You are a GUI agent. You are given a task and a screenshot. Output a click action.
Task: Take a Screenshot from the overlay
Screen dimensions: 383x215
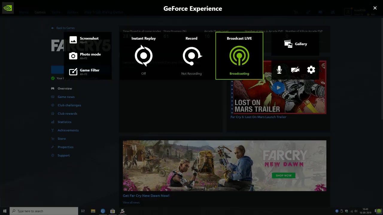87,40
